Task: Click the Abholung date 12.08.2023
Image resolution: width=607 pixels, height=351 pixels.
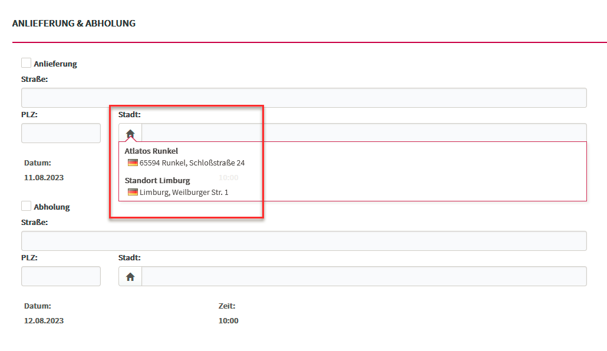Action: [44, 321]
